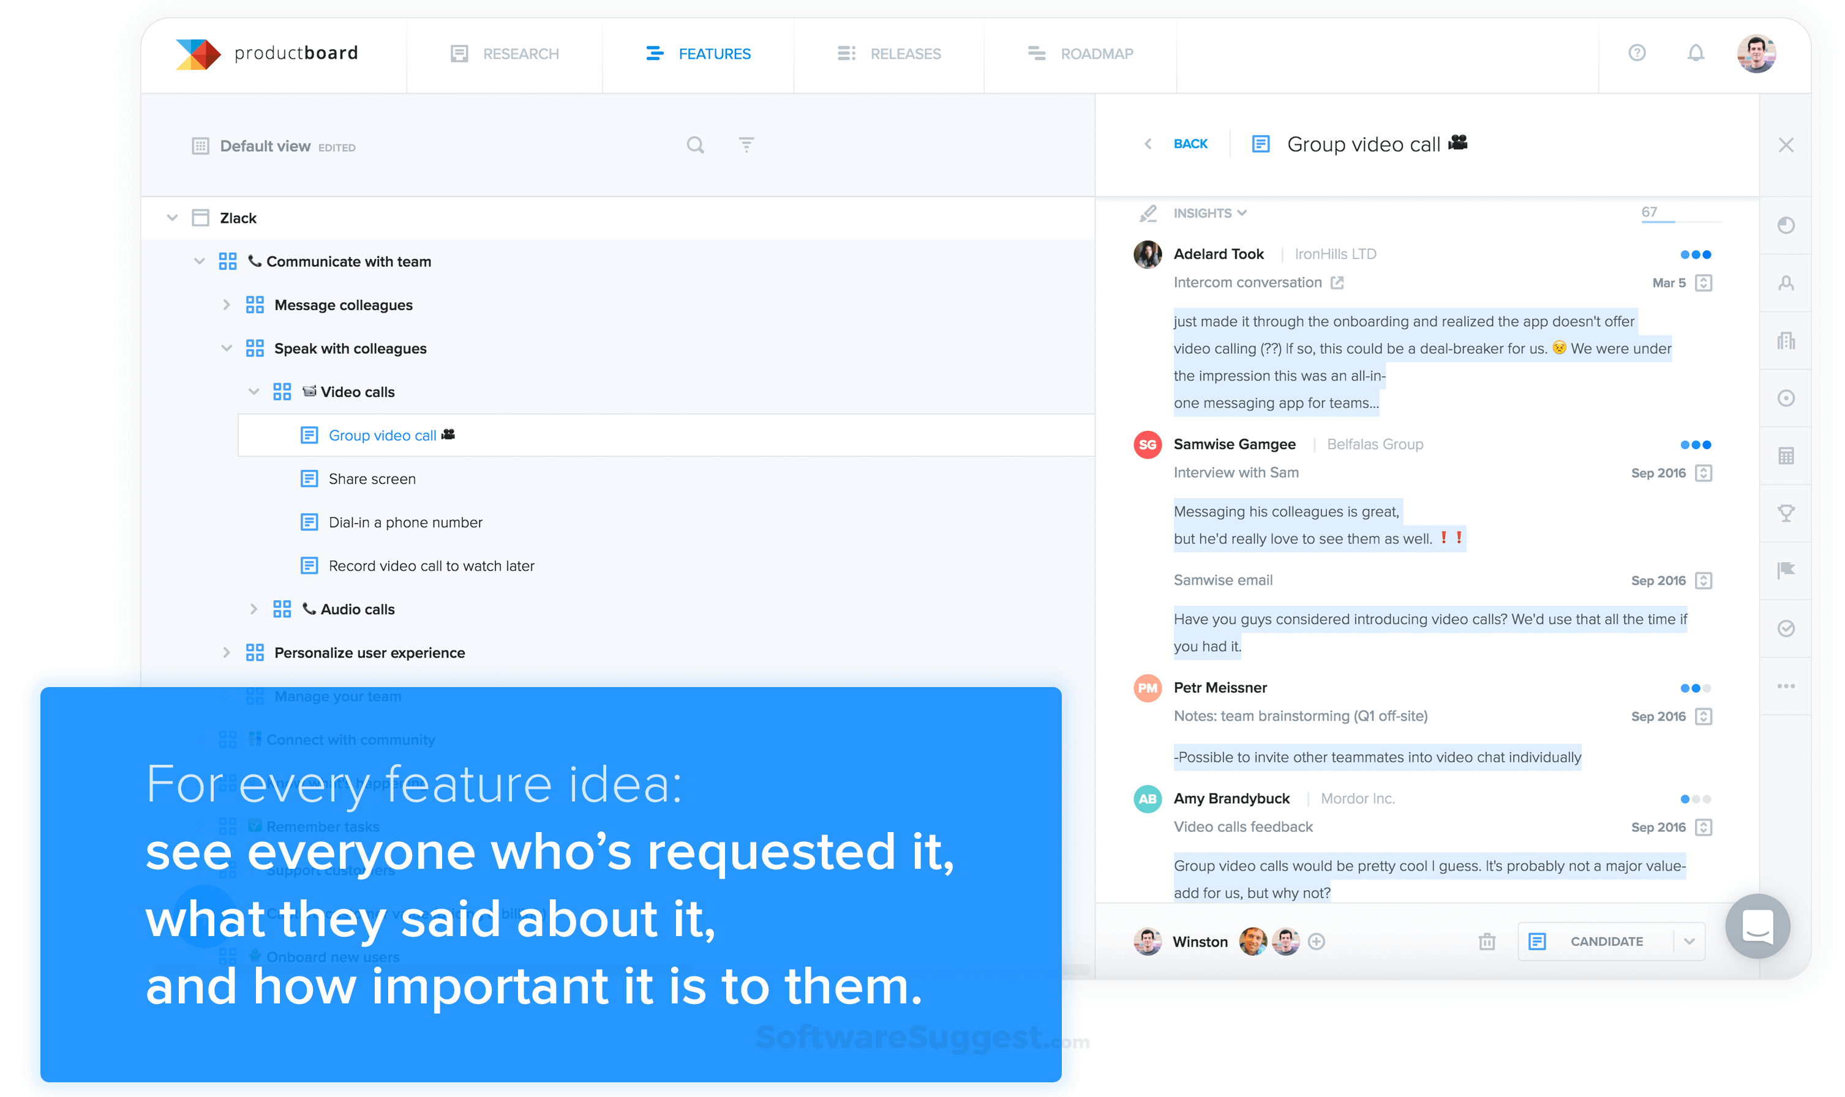Open the Candidate status dropdown arrow
The width and height of the screenshot is (1845, 1097).
pyautogui.click(x=1689, y=941)
